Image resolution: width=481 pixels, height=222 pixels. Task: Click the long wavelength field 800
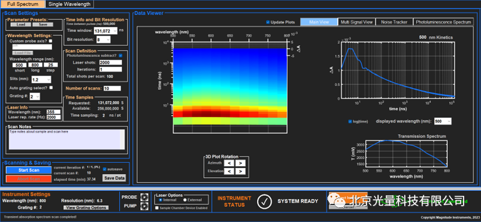[x=35, y=65]
